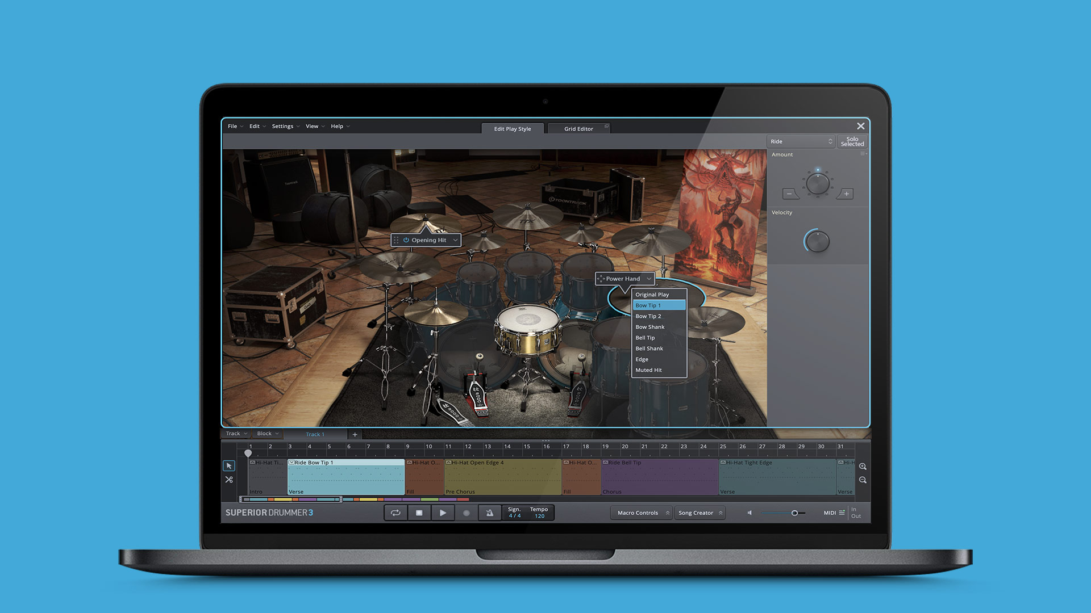Screen dimensions: 1091x613
Task: Choose Bow Tip 2 articulation
Action: [x=659, y=316]
